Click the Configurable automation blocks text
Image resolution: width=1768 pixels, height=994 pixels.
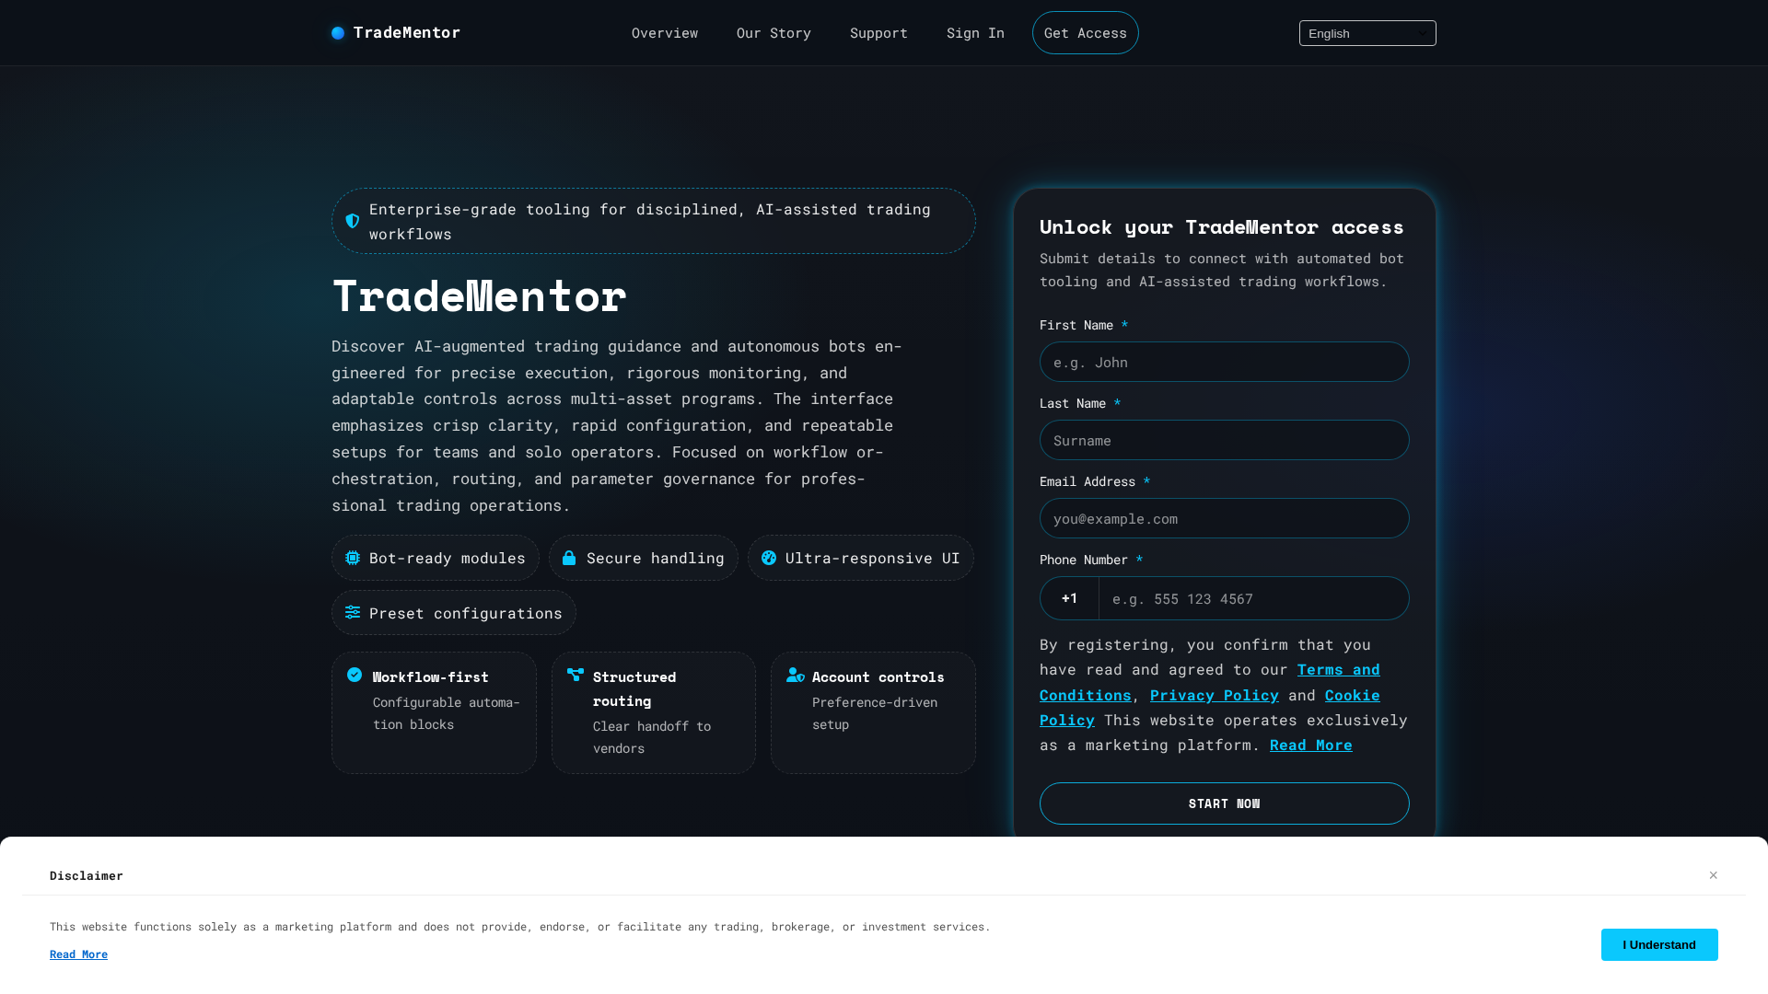(447, 713)
